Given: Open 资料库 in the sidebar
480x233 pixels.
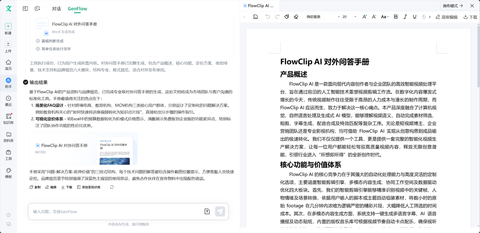Looking at the screenshot, I should [x=8, y=137].
